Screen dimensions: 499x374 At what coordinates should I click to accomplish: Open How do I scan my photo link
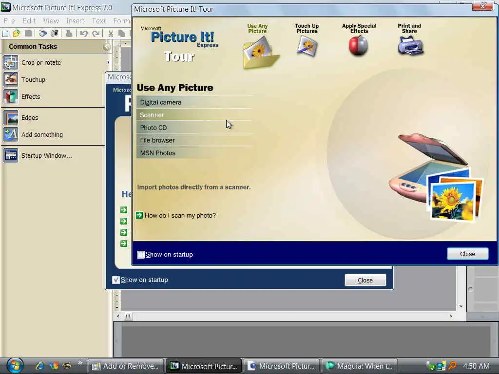(x=180, y=215)
